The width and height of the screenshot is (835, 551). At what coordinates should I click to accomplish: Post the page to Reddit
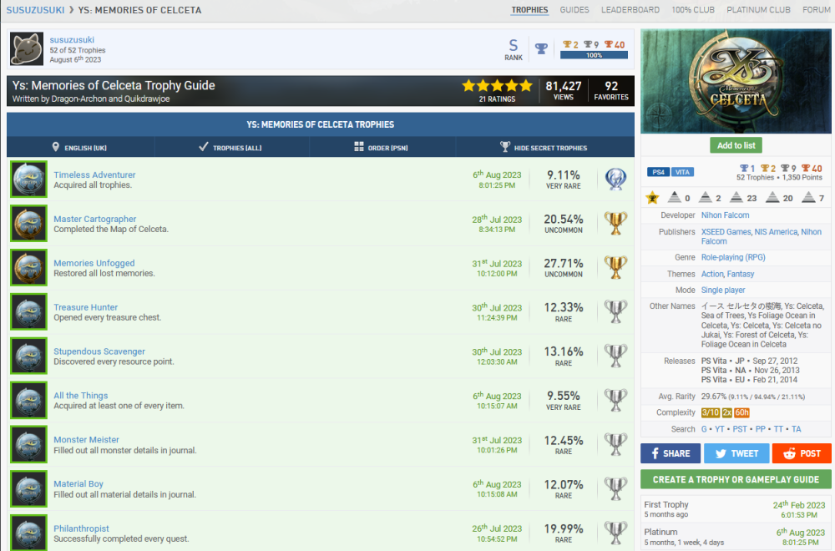pos(802,453)
